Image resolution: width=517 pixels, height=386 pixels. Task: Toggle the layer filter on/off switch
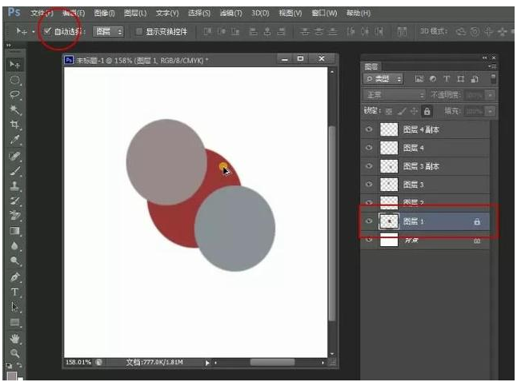[x=493, y=79]
